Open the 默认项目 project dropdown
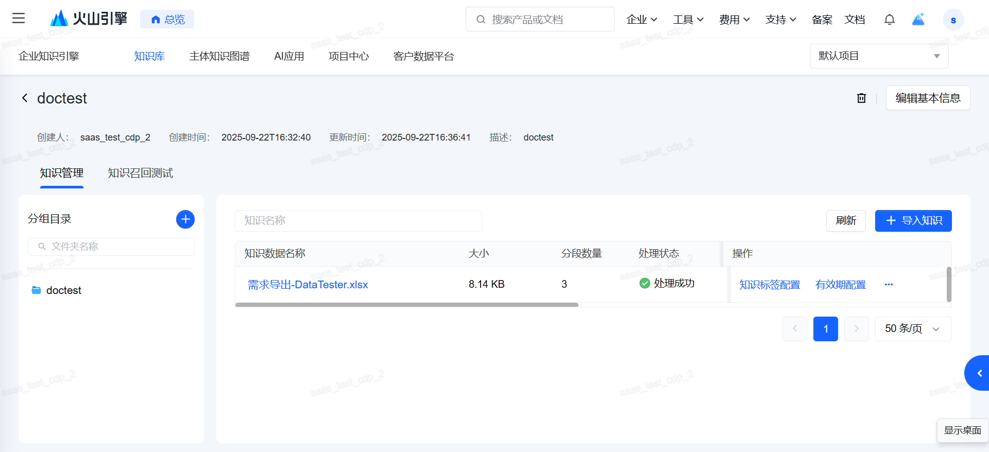This screenshot has width=989, height=452. tap(879, 56)
